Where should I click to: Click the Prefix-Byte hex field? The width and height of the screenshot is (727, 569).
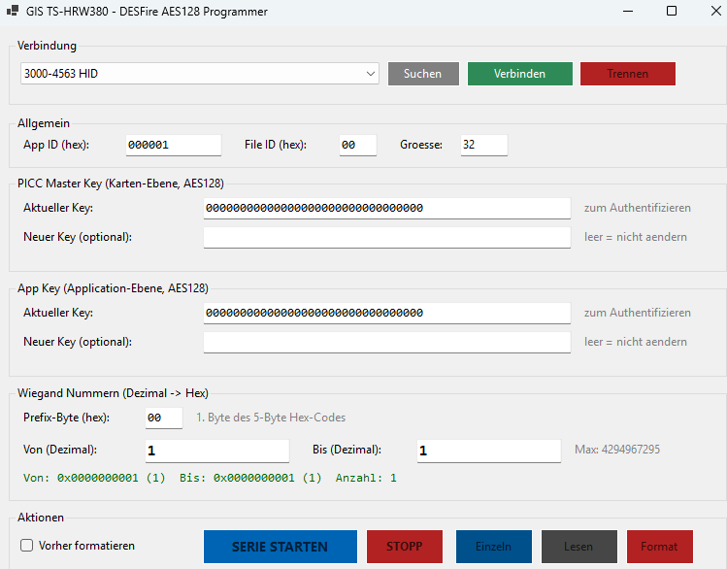pos(163,418)
